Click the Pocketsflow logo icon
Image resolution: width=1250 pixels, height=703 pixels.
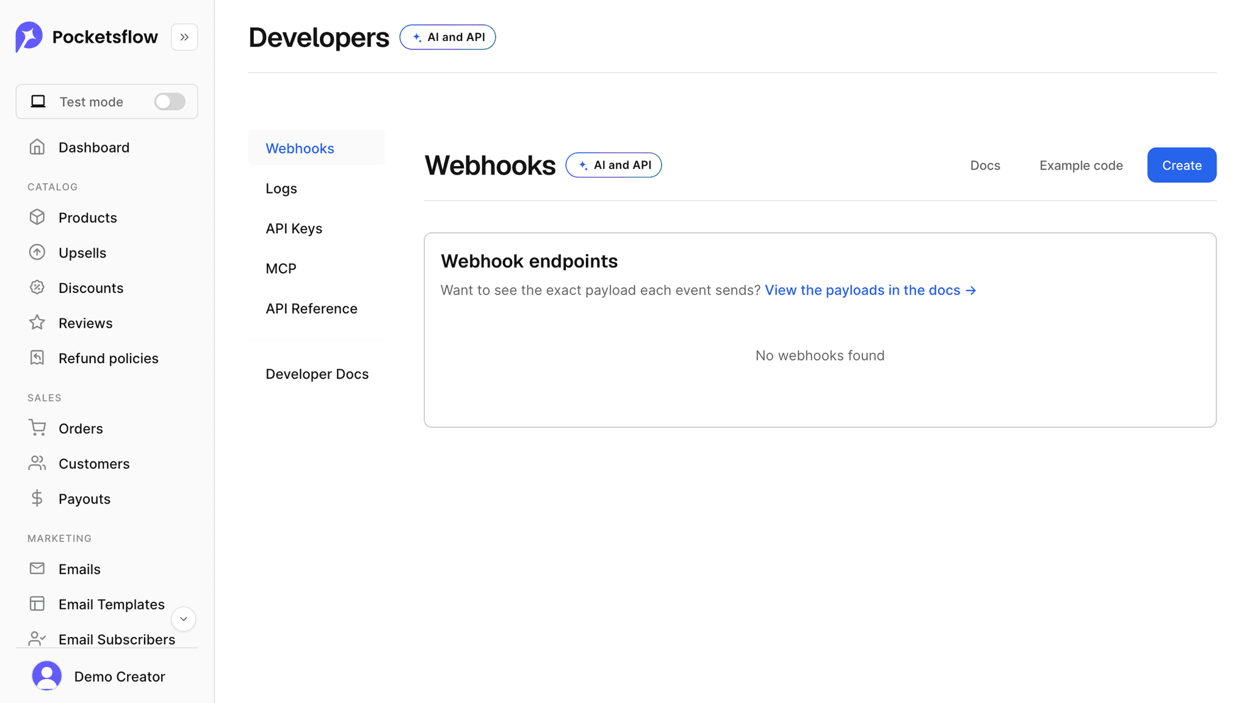(x=29, y=37)
